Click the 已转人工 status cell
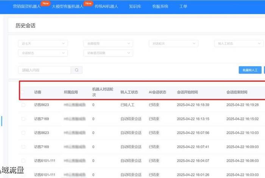This screenshot has height=178, width=265. (128, 105)
